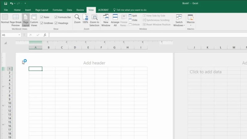Image resolution: width=247 pixels, height=139 pixels.
Task: Select column D header
Action: click(x=75, y=47)
